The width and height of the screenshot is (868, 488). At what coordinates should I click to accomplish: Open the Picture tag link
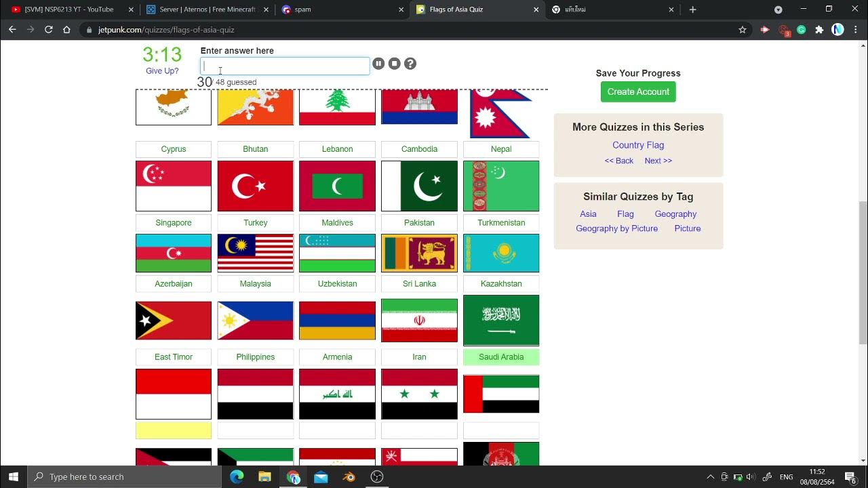coord(688,228)
